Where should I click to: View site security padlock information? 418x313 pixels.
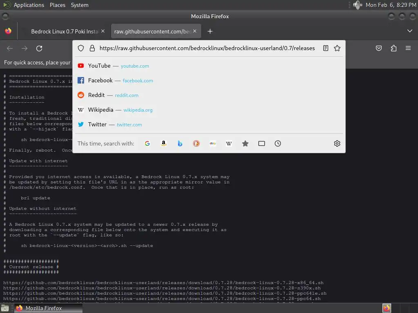tap(92, 48)
